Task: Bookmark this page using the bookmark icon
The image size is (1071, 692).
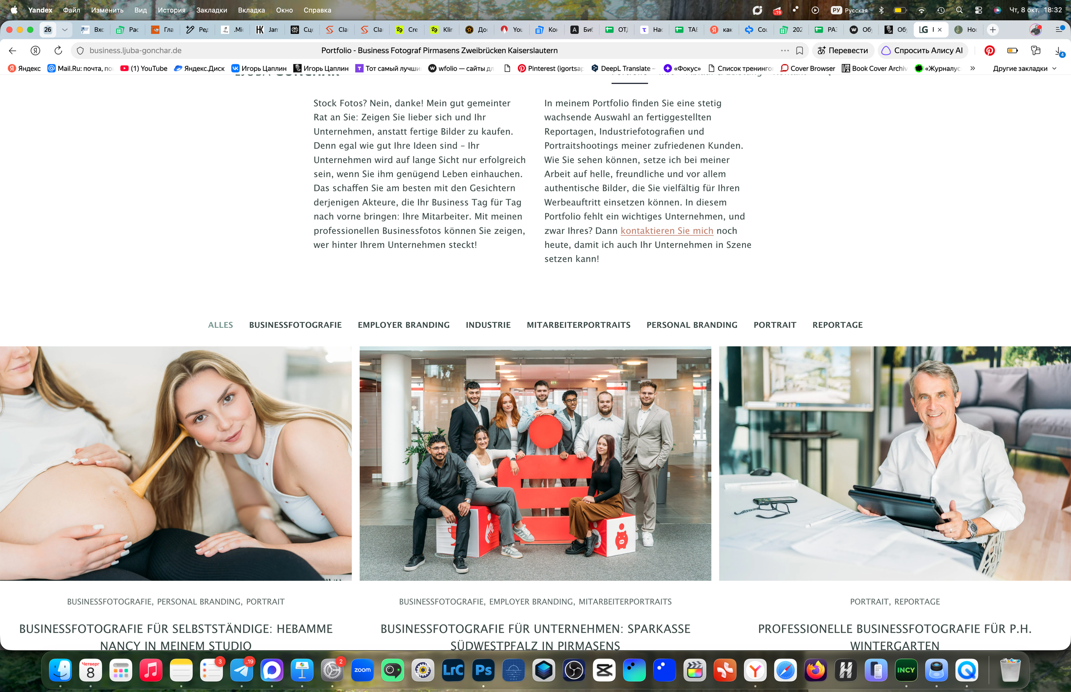Action: pyautogui.click(x=799, y=50)
